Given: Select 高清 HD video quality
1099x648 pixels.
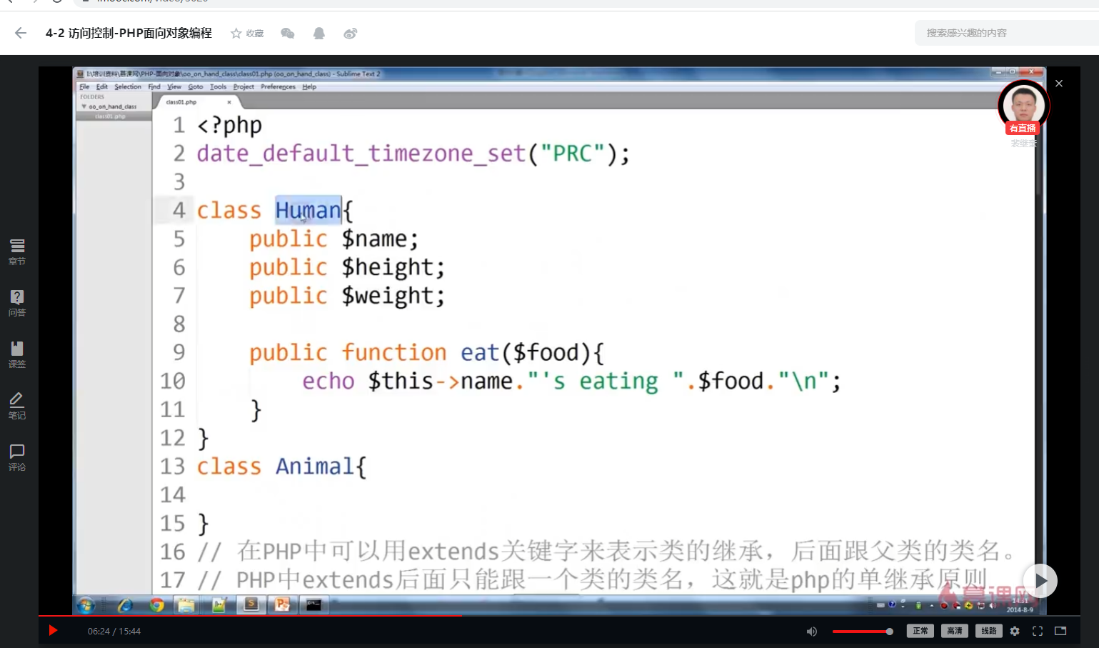Looking at the screenshot, I should coord(954,631).
